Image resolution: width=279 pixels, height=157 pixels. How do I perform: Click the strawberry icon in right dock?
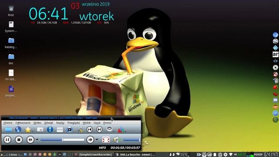click(276, 87)
